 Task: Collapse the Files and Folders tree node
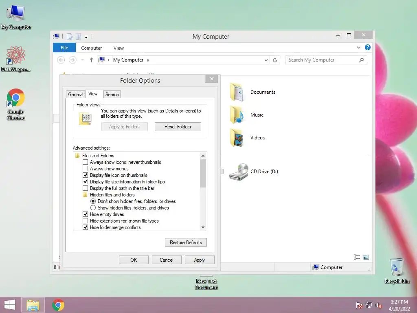pyautogui.click(x=77, y=156)
